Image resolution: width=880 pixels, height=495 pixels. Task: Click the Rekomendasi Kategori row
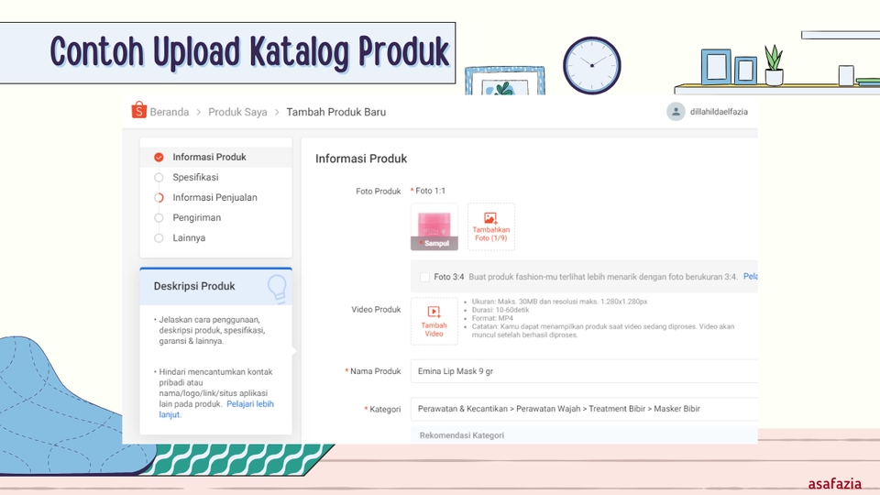[584, 434]
